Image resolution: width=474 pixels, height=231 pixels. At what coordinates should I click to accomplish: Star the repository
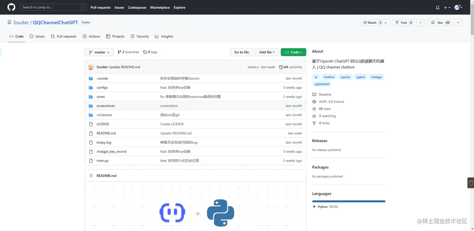440,23
